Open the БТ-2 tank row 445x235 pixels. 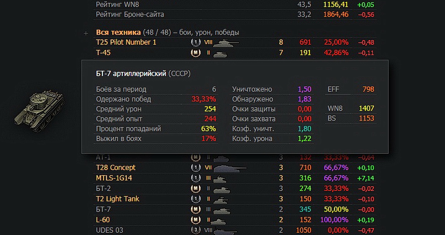point(103,188)
